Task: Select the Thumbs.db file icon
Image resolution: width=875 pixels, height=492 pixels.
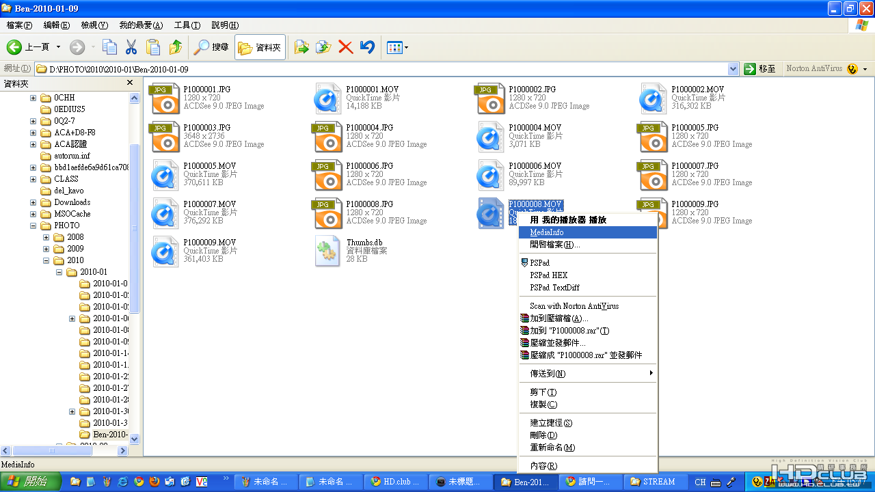Action: pos(327,251)
